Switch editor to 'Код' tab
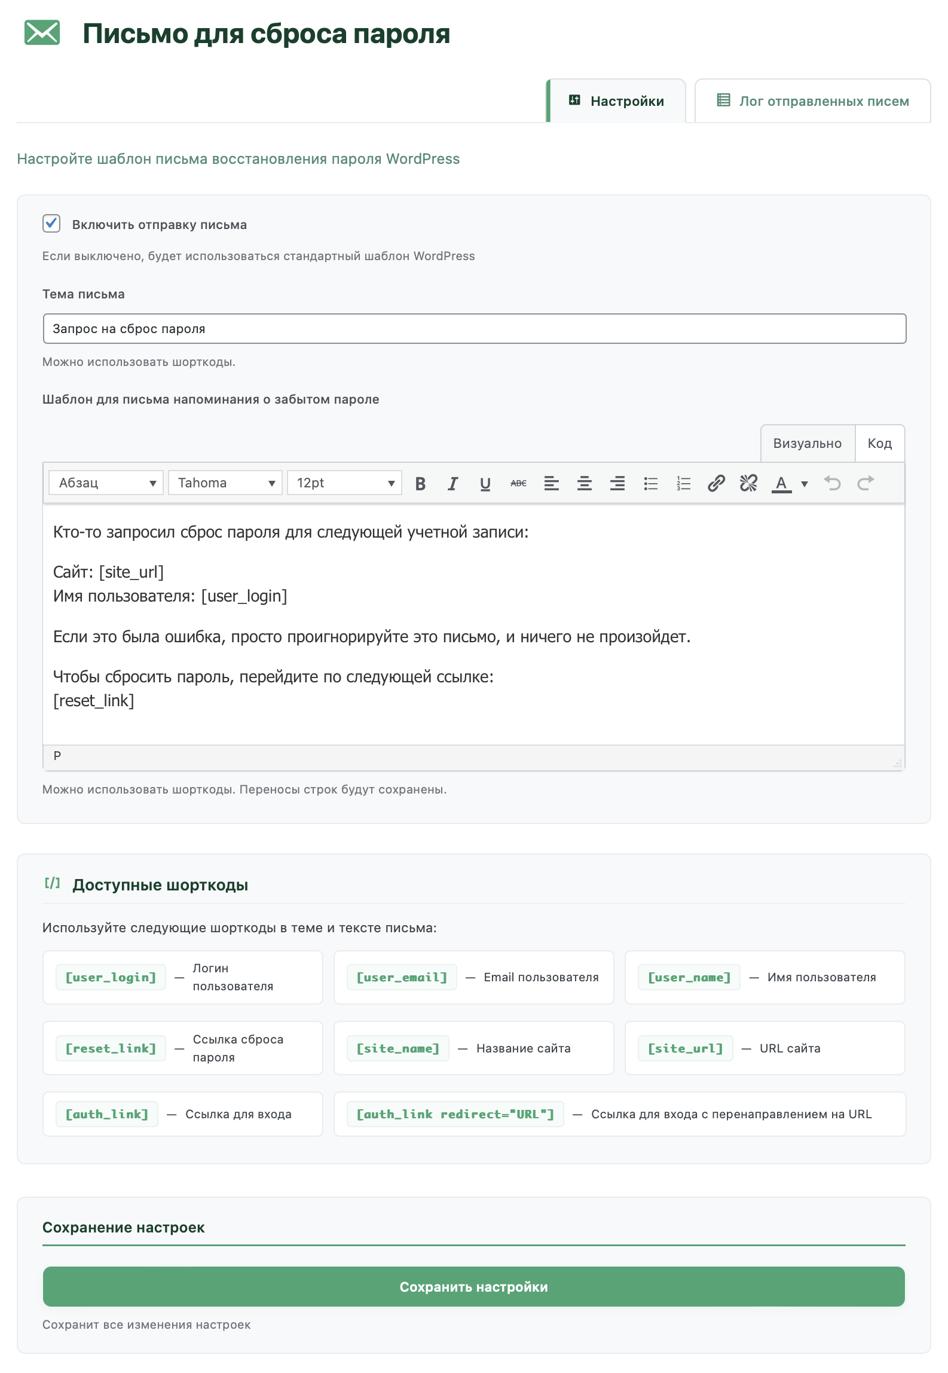 tap(879, 444)
